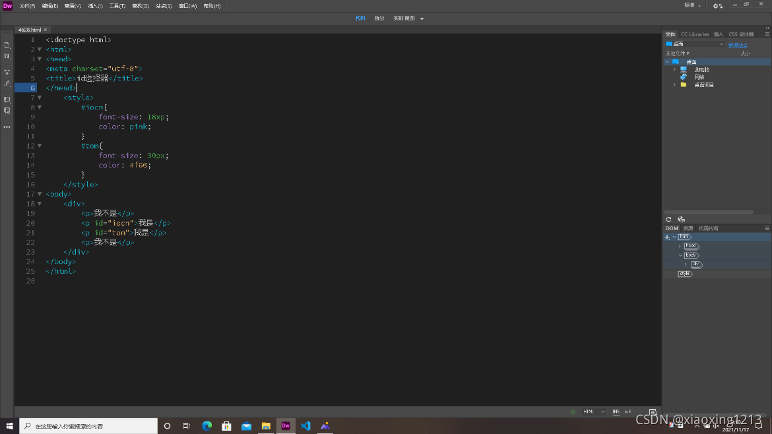This screenshot has width=772, height=434.
Task: Expand the 此电脑 tree node
Action: point(674,70)
